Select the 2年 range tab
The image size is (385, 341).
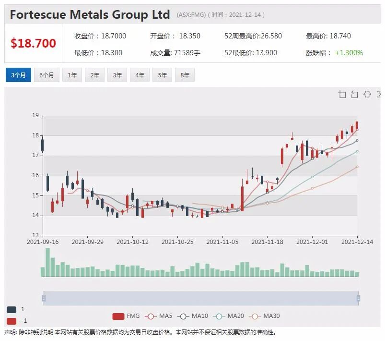point(95,75)
